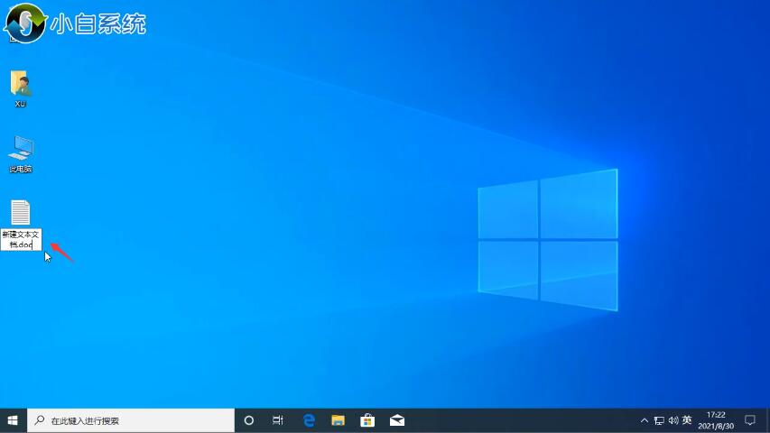Click inside the file rename text field
Viewport: 770px width, 433px height.
click(21, 239)
